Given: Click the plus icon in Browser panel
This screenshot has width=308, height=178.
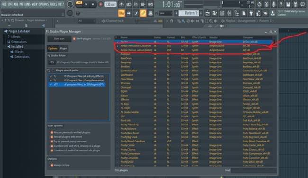Looking at the screenshot, I should pyautogui.click(x=9, y=25).
